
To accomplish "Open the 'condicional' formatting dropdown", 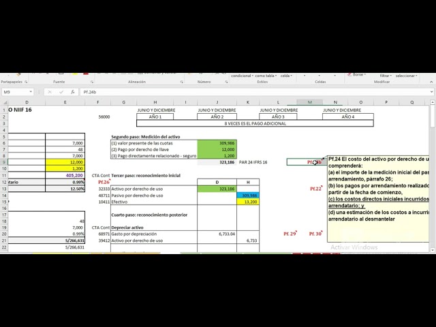I will click(242, 76).
